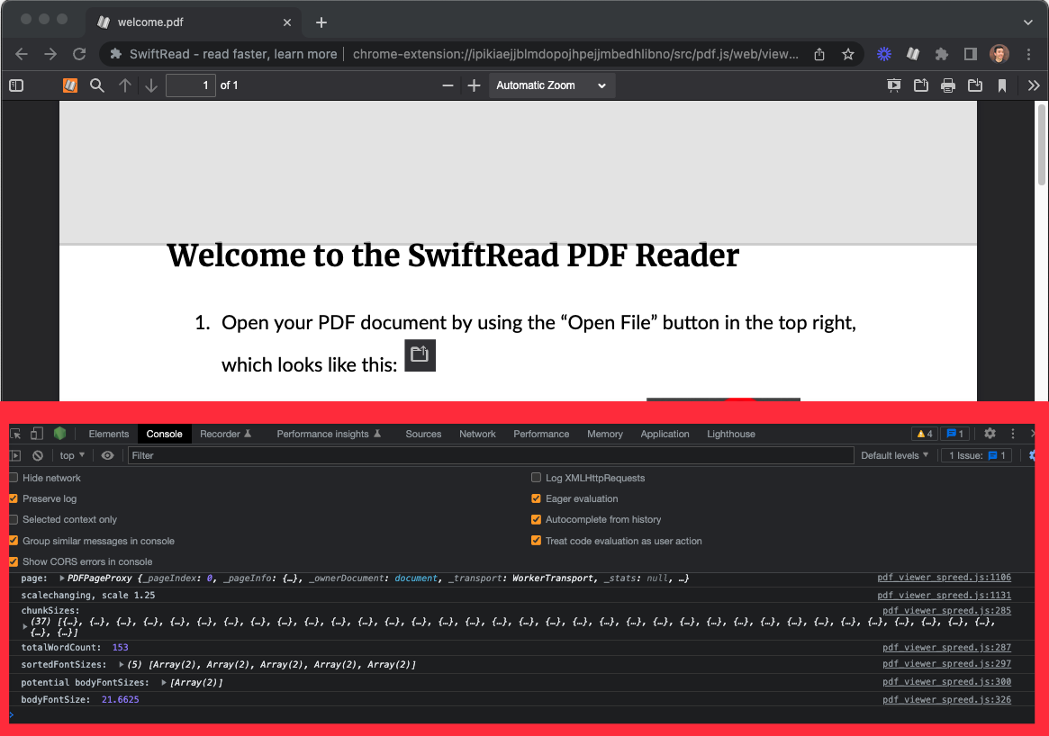Open a new browser tab

321,22
